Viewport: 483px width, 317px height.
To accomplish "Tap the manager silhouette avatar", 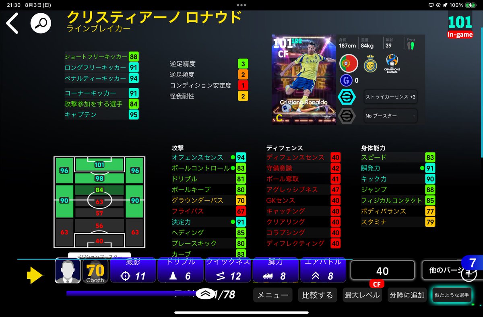I will (68, 271).
